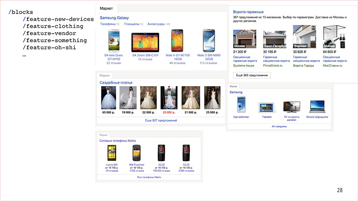Select the Планшеты 18 category link
The width and height of the screenshot is (358, 201).
(133, 24)
